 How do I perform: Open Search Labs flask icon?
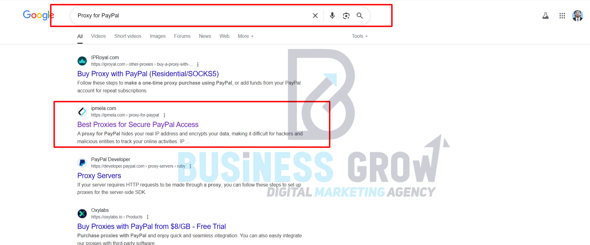[545, 15]
